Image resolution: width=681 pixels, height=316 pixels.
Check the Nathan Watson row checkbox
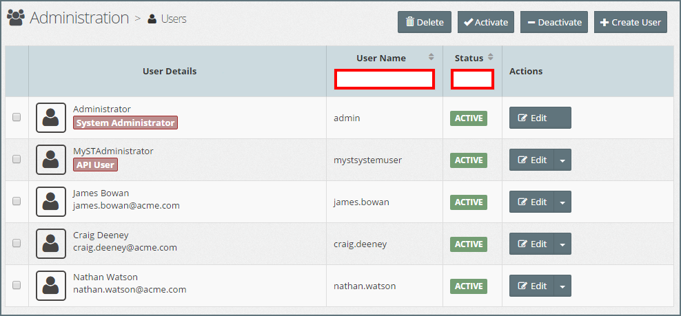[17, 286]
